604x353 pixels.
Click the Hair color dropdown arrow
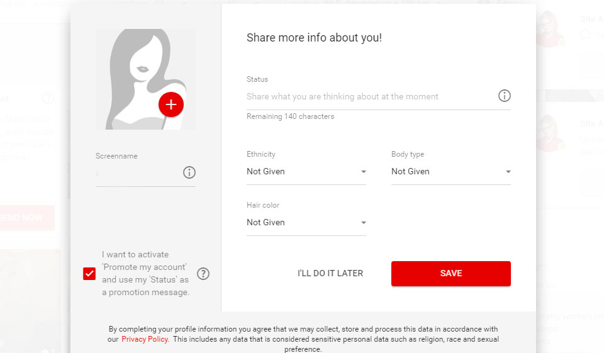(x=363, y=223)
